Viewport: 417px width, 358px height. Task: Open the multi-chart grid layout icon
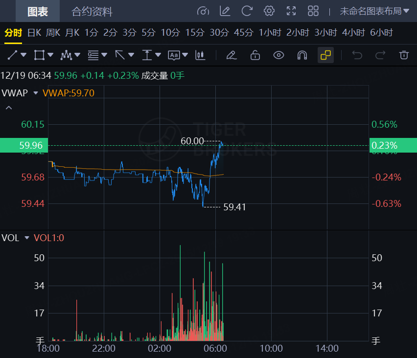313,11
